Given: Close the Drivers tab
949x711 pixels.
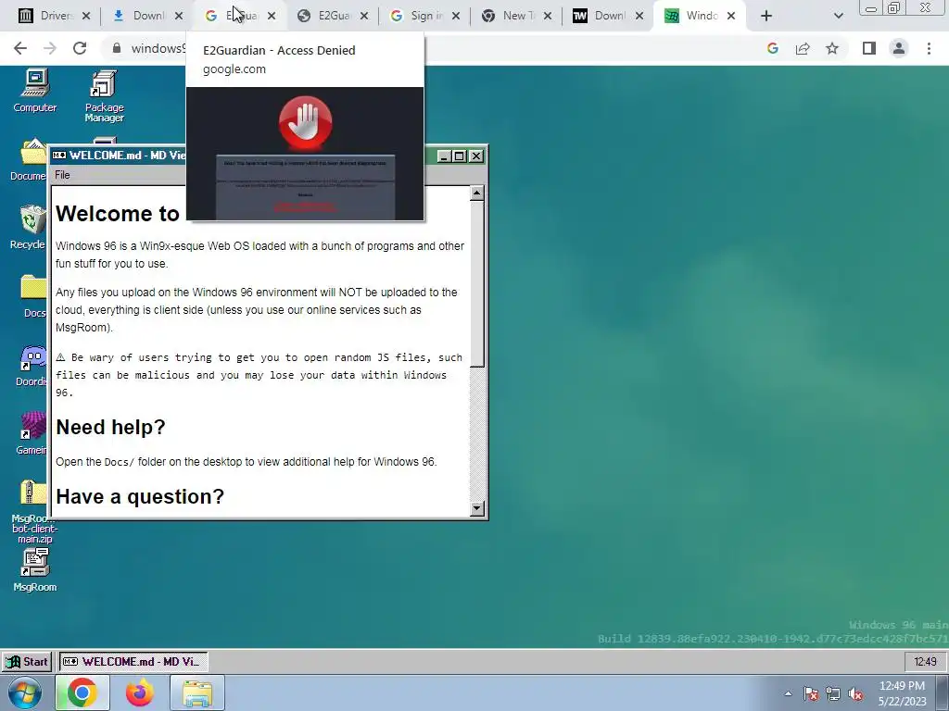Looking at the screenshot, I should (86, 16).
